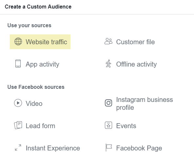Select the Website traffic option label
The image size is (194, 156).
(x=47, y=42)
